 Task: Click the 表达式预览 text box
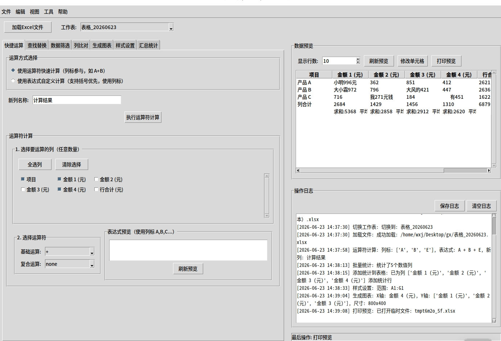tap(188, 250)
